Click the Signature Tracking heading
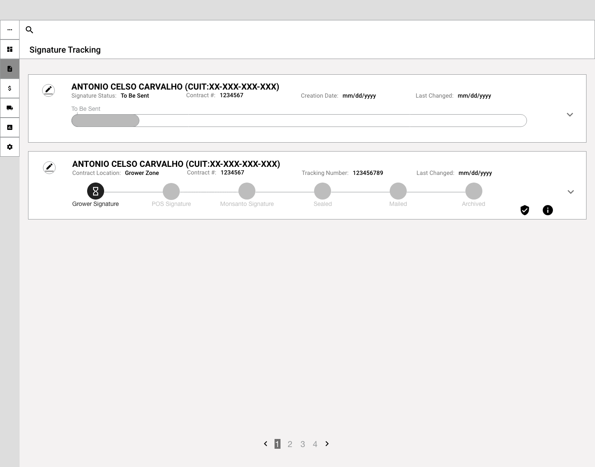Viewport: 595px width, 467px height. pyautogui.click(x=65, y=50)
